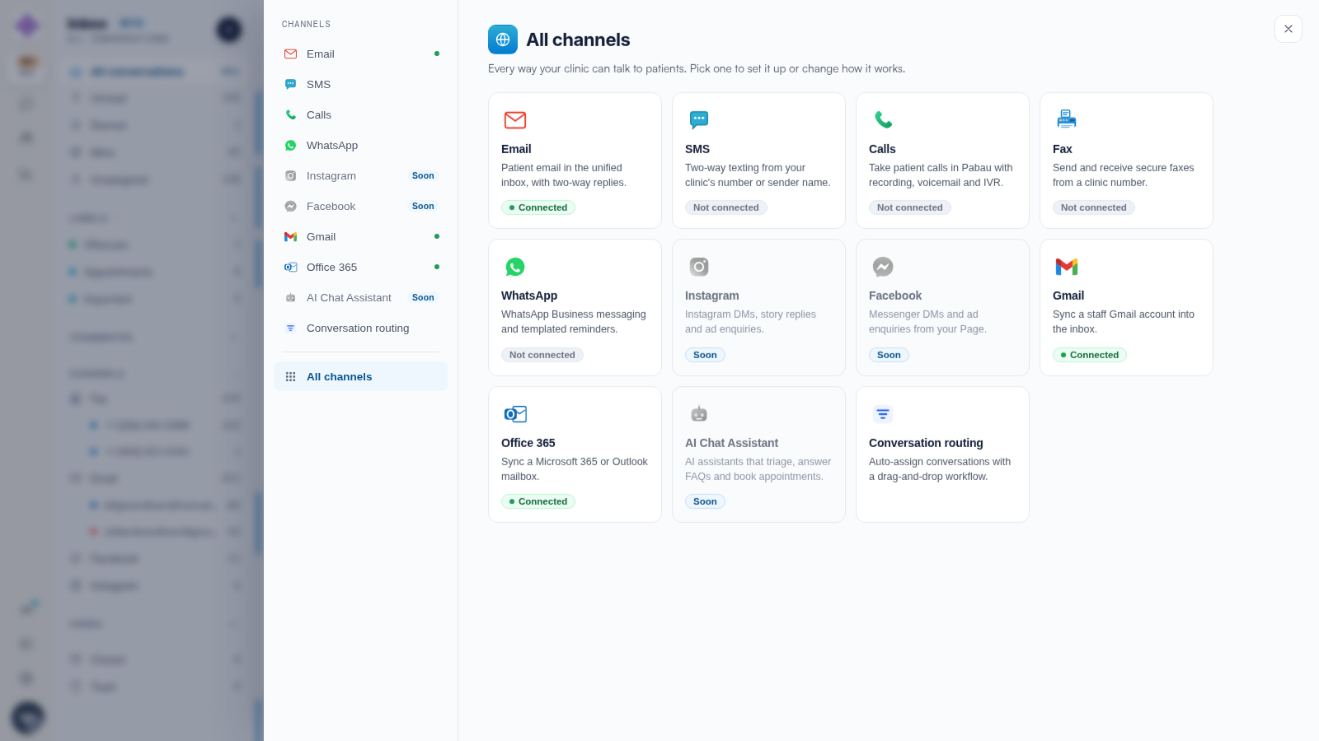Click the Soon badge on the Instagram card
The image size is (1319, 741).
[705, 355]
